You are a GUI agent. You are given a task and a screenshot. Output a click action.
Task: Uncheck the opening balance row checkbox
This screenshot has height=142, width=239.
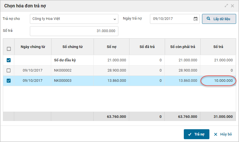[x=9, y=60]
